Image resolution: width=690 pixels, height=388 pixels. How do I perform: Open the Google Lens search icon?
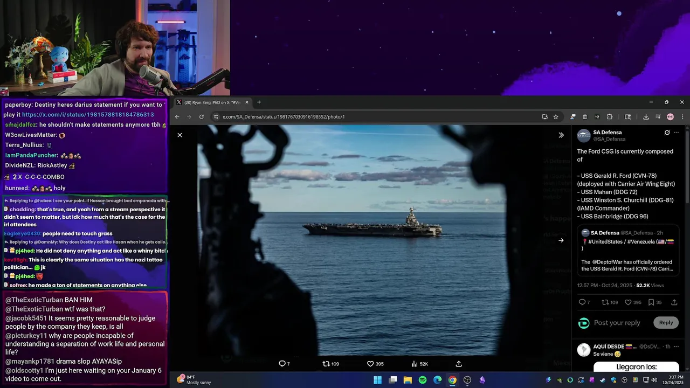627,116
